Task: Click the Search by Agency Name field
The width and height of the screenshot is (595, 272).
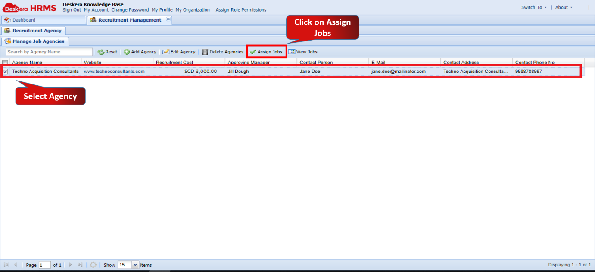Action: point(49,52)
